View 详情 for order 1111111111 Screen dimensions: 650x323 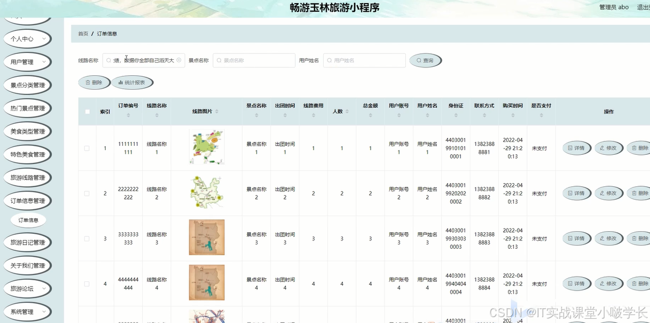coord(576,148)
